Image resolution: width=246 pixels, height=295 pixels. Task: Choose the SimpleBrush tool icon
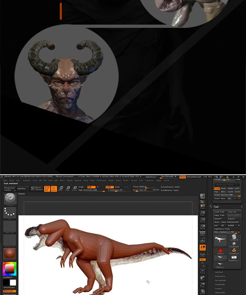tap(234, 251)
